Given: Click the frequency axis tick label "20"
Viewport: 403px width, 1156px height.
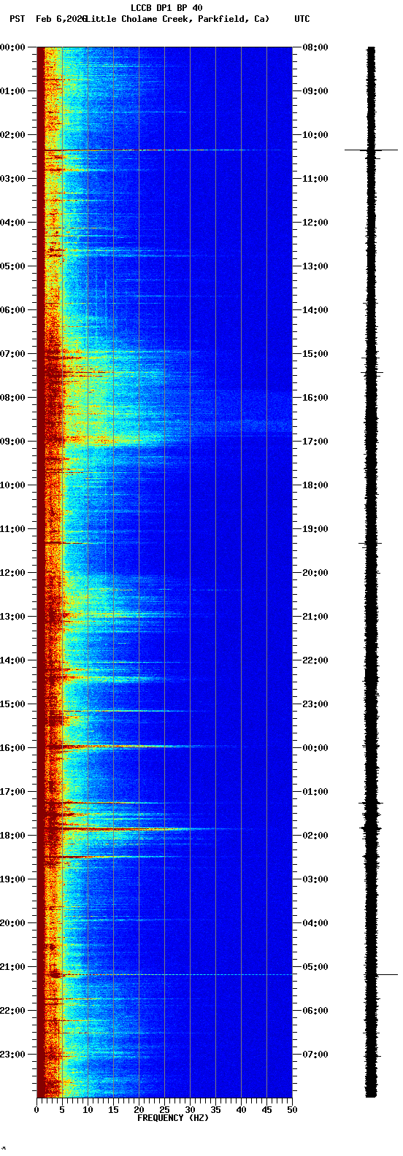Looking at the screenshot, I should tap(139, 1110).
